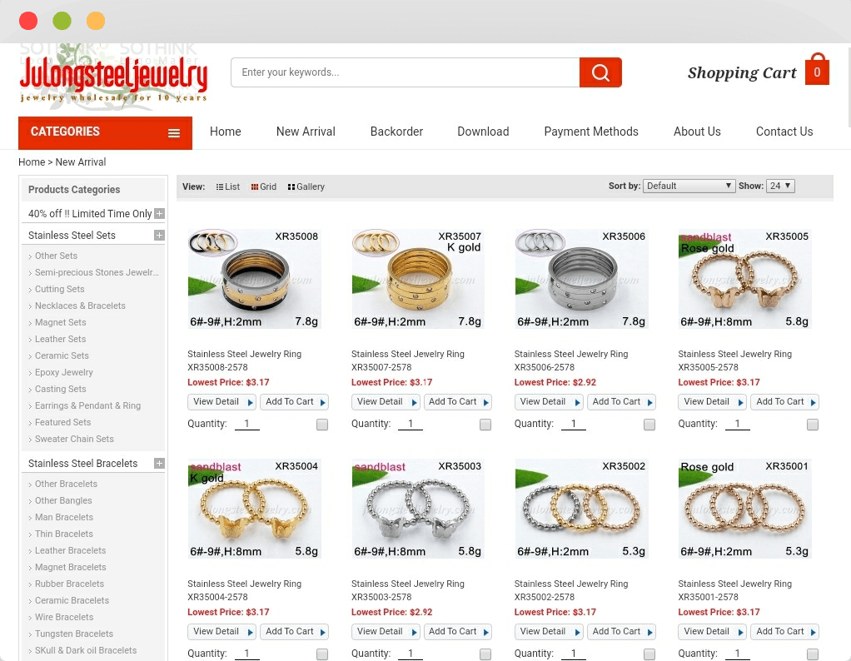851x661 pixels.
Task: Open the Sort by Default dropdown
Action: click(x=689, y=186)
